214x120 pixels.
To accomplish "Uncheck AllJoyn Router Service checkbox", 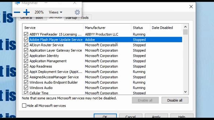I will [26, 45].
